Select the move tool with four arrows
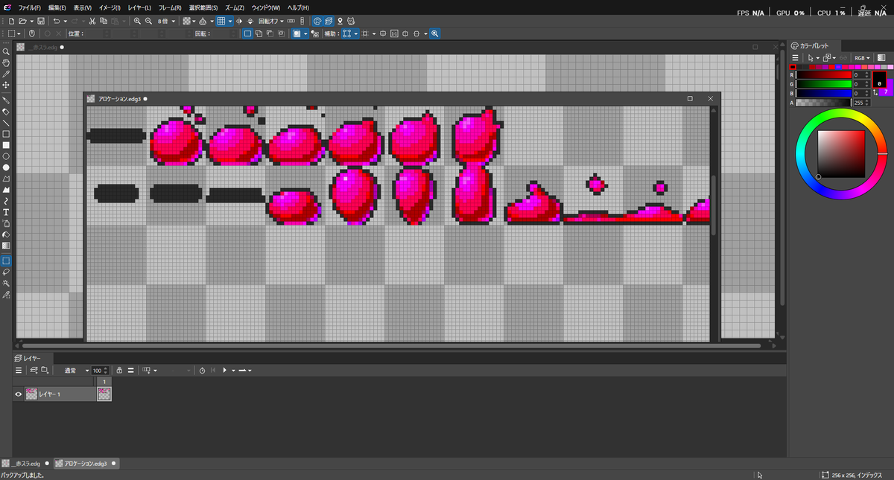This screenshot has height=480, width=894. pos(6,86)
